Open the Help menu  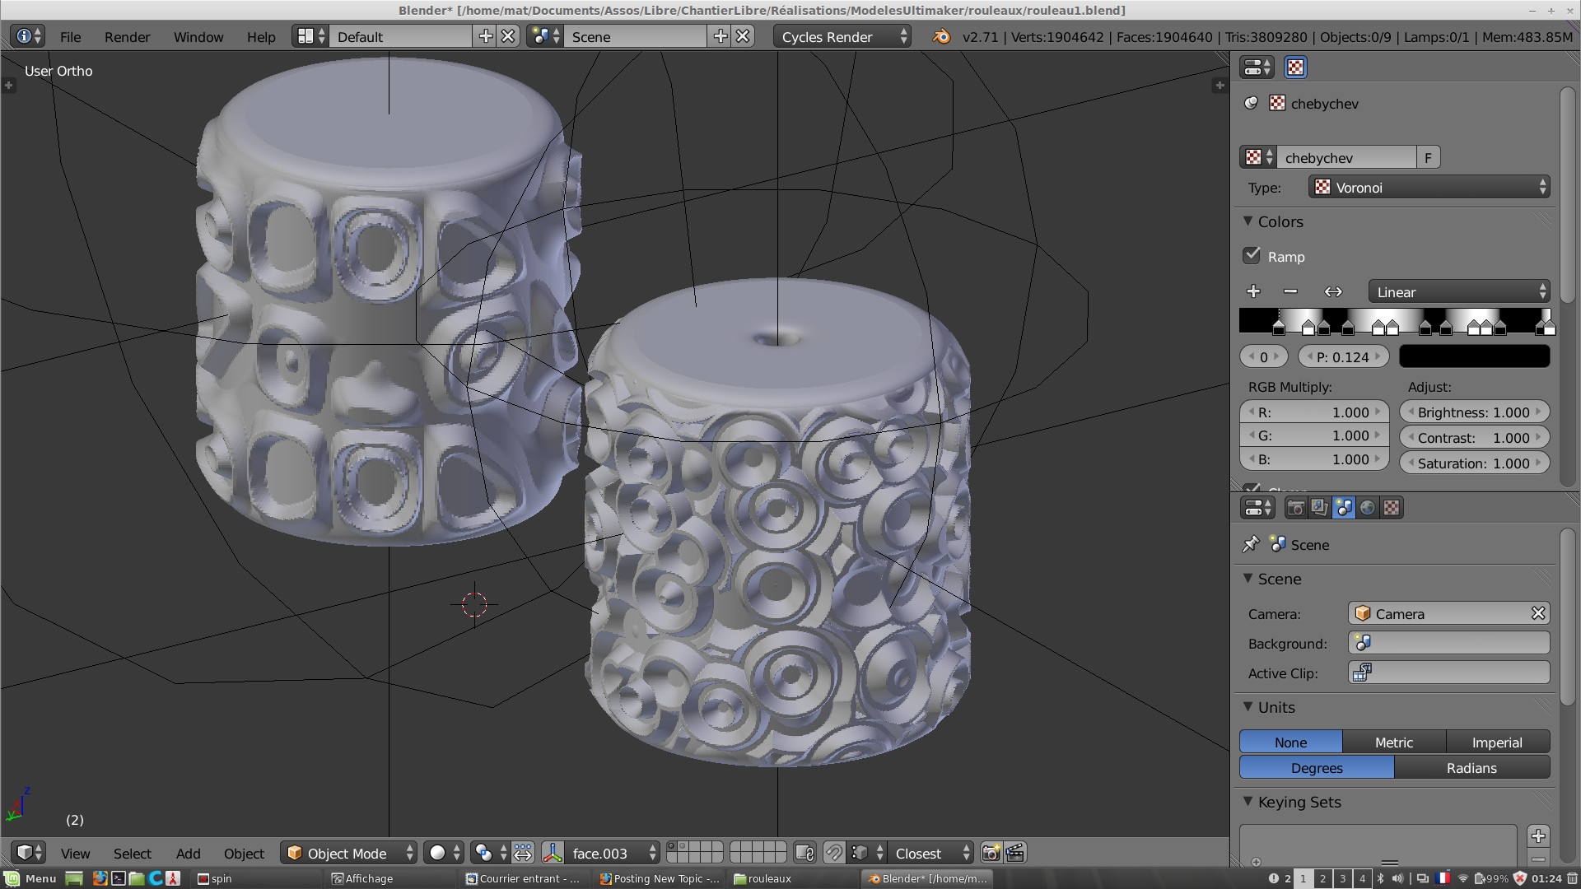[x=261, y=37]
